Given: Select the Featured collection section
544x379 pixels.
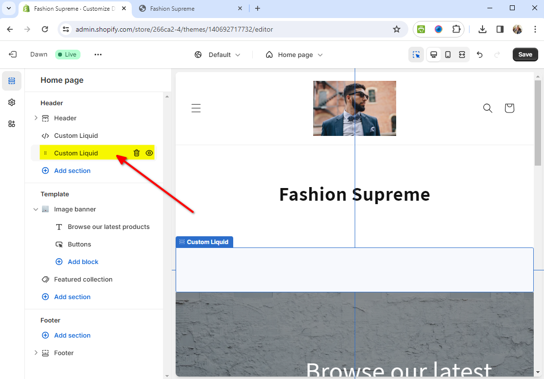Looking at the screenshot, I should 83,279.
